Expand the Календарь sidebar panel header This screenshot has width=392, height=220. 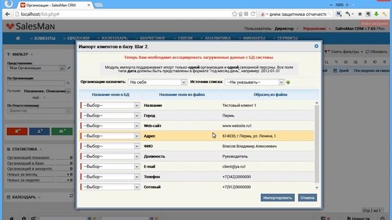tap(24, 197)
